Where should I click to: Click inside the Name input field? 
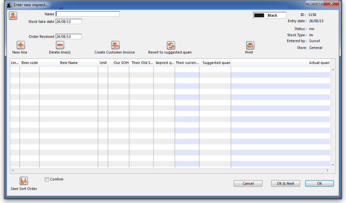click(x=87, y=14)
